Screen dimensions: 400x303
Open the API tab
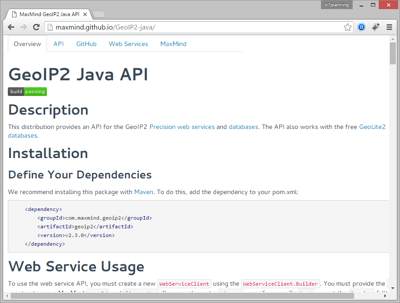point(59,44)
